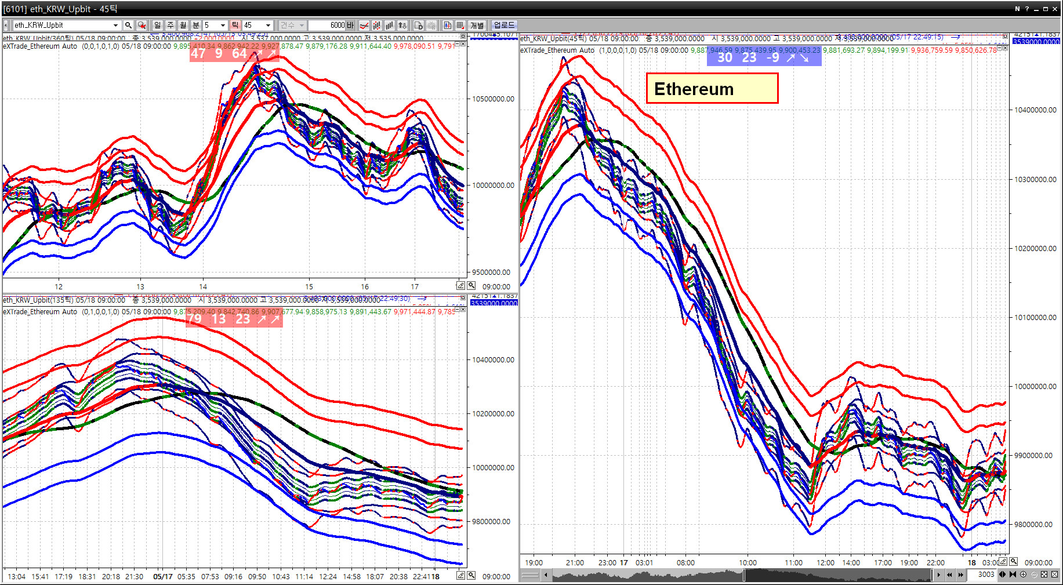Click the pencil edit icon in bottom-left chart

tap(460, 576)
